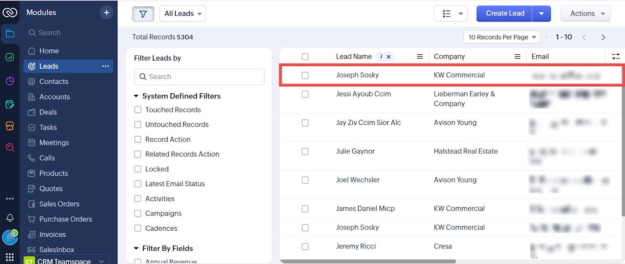Open the Contacts module
The width and height of the screenshot is (625, 264).
[x=54, y=82]
